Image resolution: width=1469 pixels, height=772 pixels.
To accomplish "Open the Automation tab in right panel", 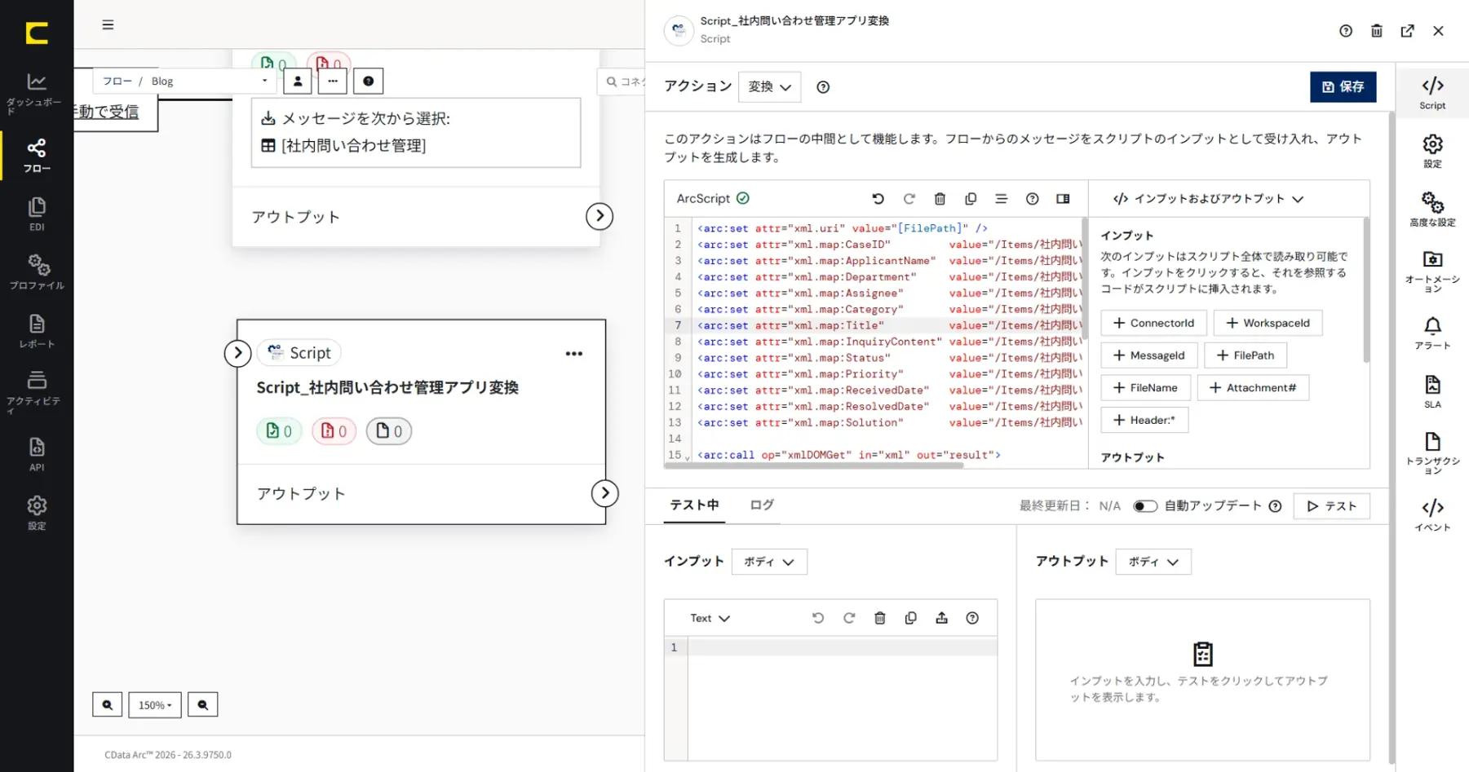I will tap(1432, 271).
